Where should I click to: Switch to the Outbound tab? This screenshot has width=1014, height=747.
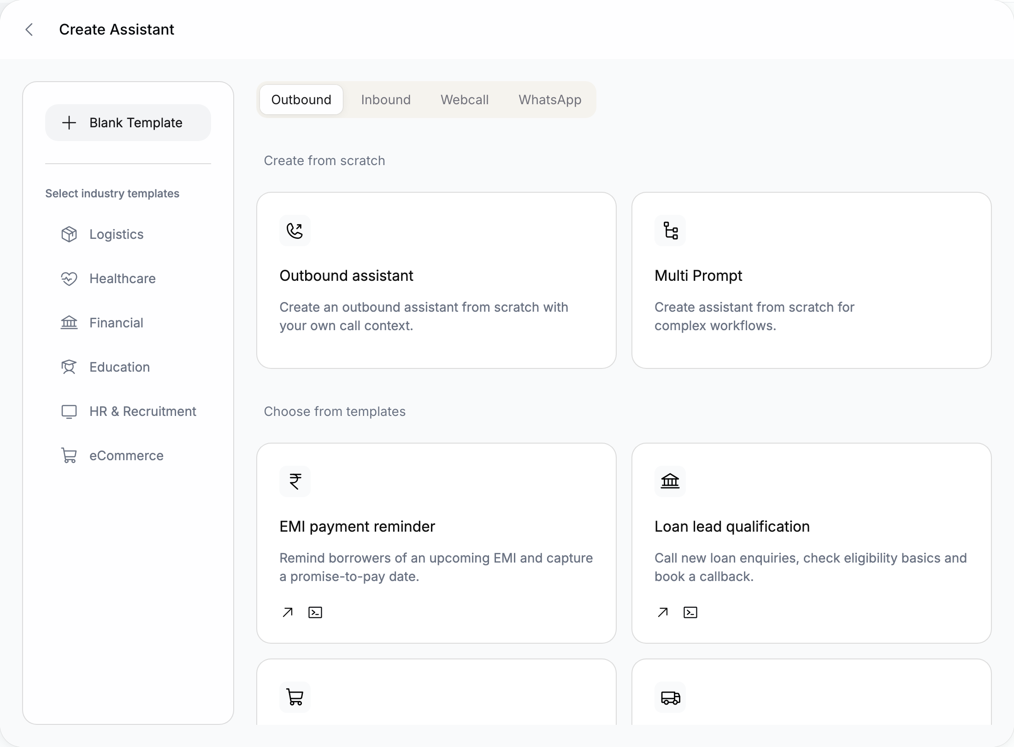coord(301,100)
